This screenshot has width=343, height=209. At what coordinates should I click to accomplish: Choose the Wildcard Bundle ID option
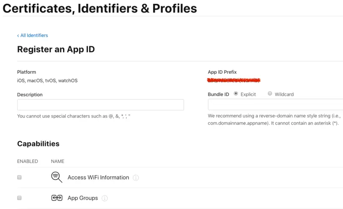(x=270, y=94)
